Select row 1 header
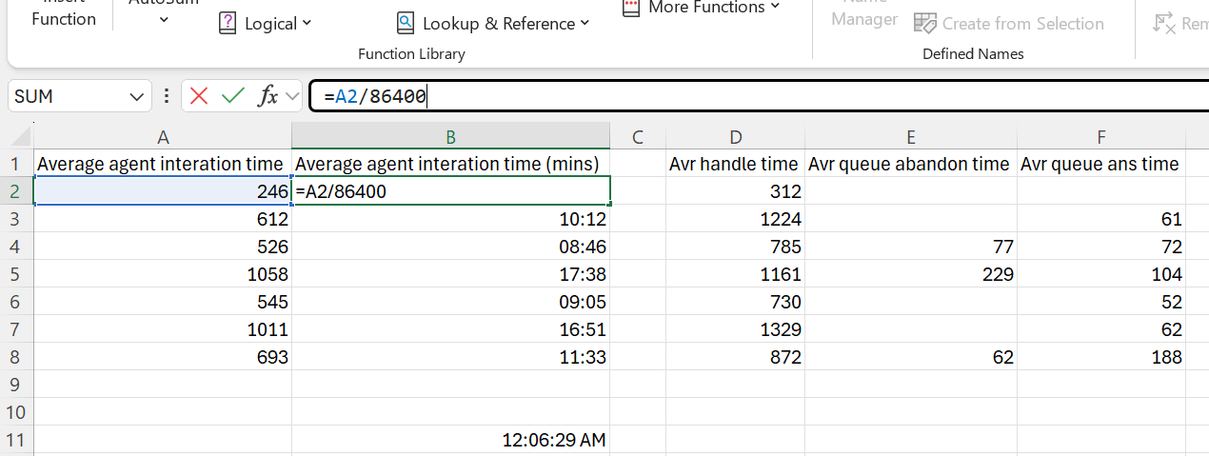Viewport: 1209px width, 456px height. [16, 164]
